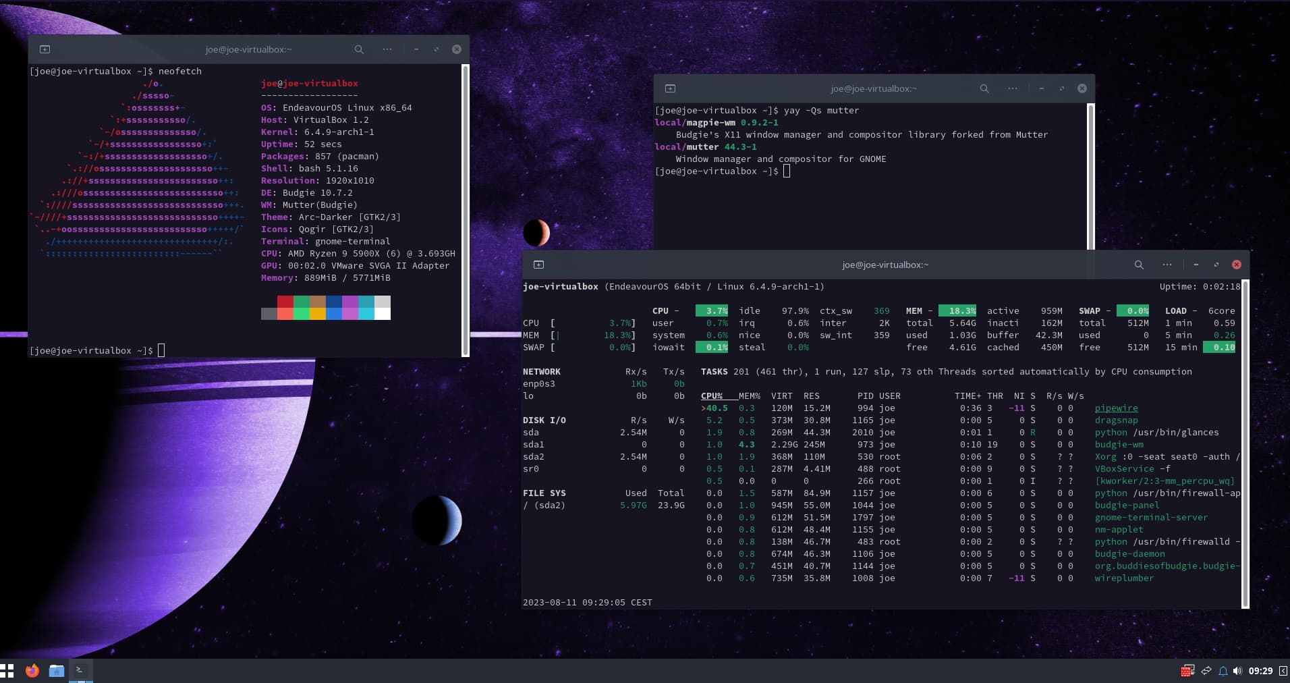Image resolution: width=1290 pixels, height=683 pixels.
Task: Click budgie-wm process name in glances
Action: point(1119,445)
